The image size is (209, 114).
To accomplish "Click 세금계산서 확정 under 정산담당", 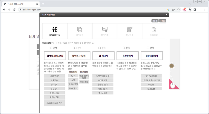I will (84, 77).
